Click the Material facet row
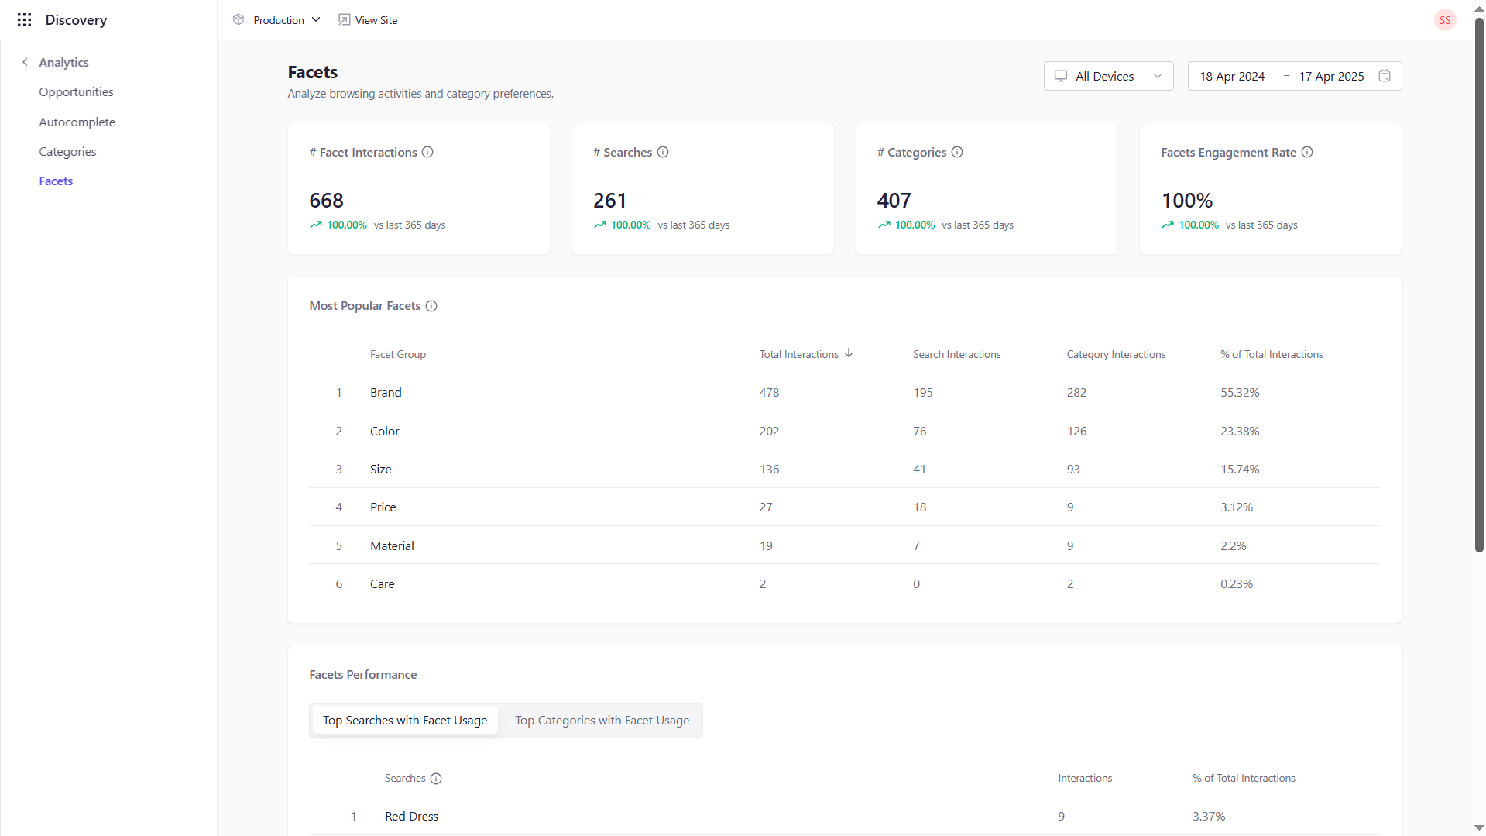 pyautogui.click(x=845, y=545)
